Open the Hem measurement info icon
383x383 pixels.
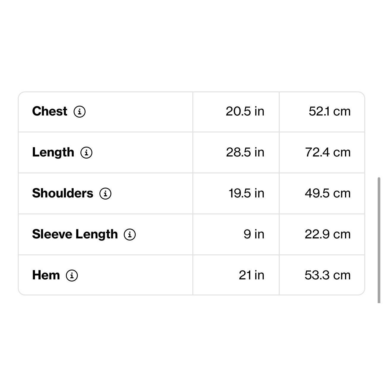(x=72, y=276)
